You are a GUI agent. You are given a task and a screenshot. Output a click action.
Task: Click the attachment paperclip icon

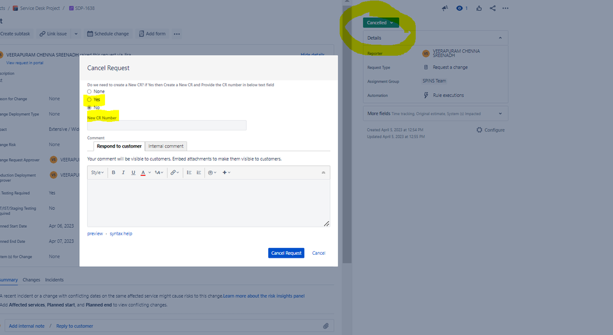(326, 326)
